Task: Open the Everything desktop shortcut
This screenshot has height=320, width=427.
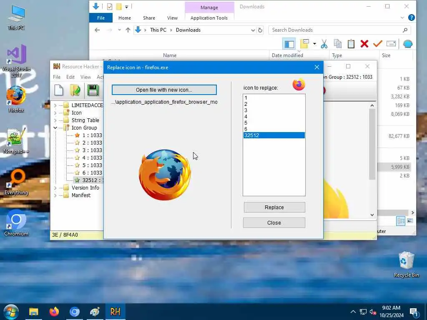Action: [x=16, y=182]
